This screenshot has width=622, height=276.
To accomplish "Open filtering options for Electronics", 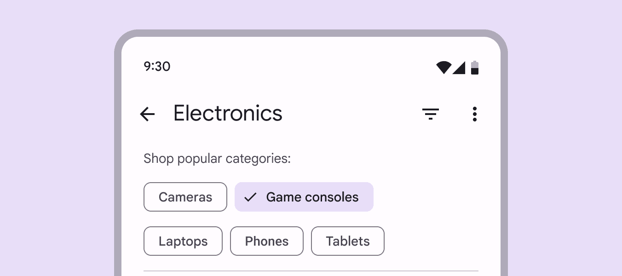I will [x=431, y=114].
